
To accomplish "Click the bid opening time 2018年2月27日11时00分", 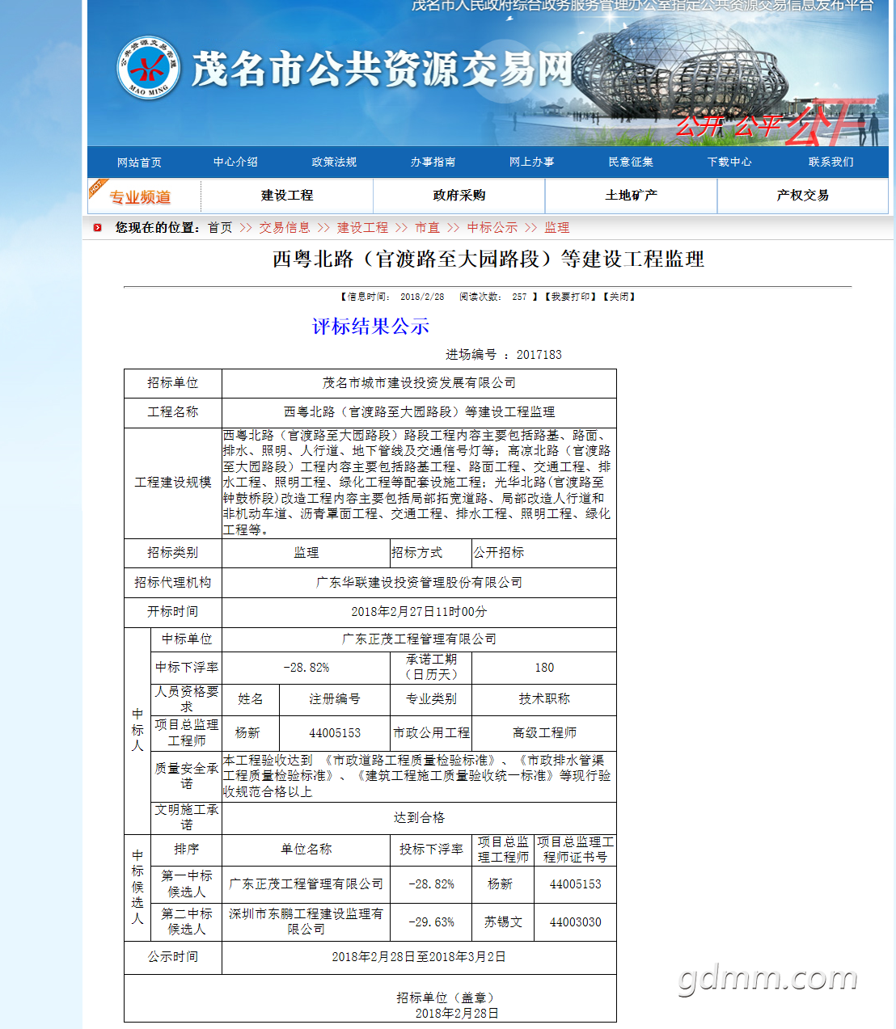I will 419,612.
